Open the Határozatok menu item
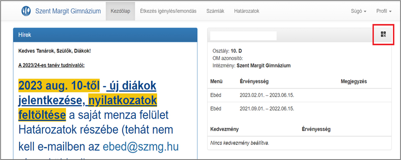Image resolution: width=401 pixels, height=160 pixels. 246,11
